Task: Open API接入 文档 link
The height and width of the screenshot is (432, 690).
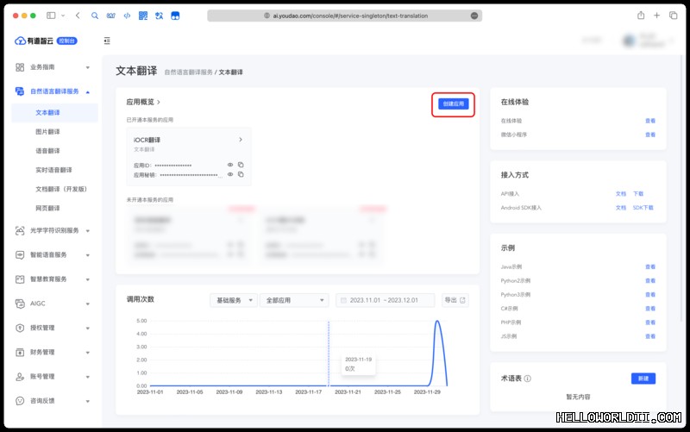Action: (x=620, y=193)
